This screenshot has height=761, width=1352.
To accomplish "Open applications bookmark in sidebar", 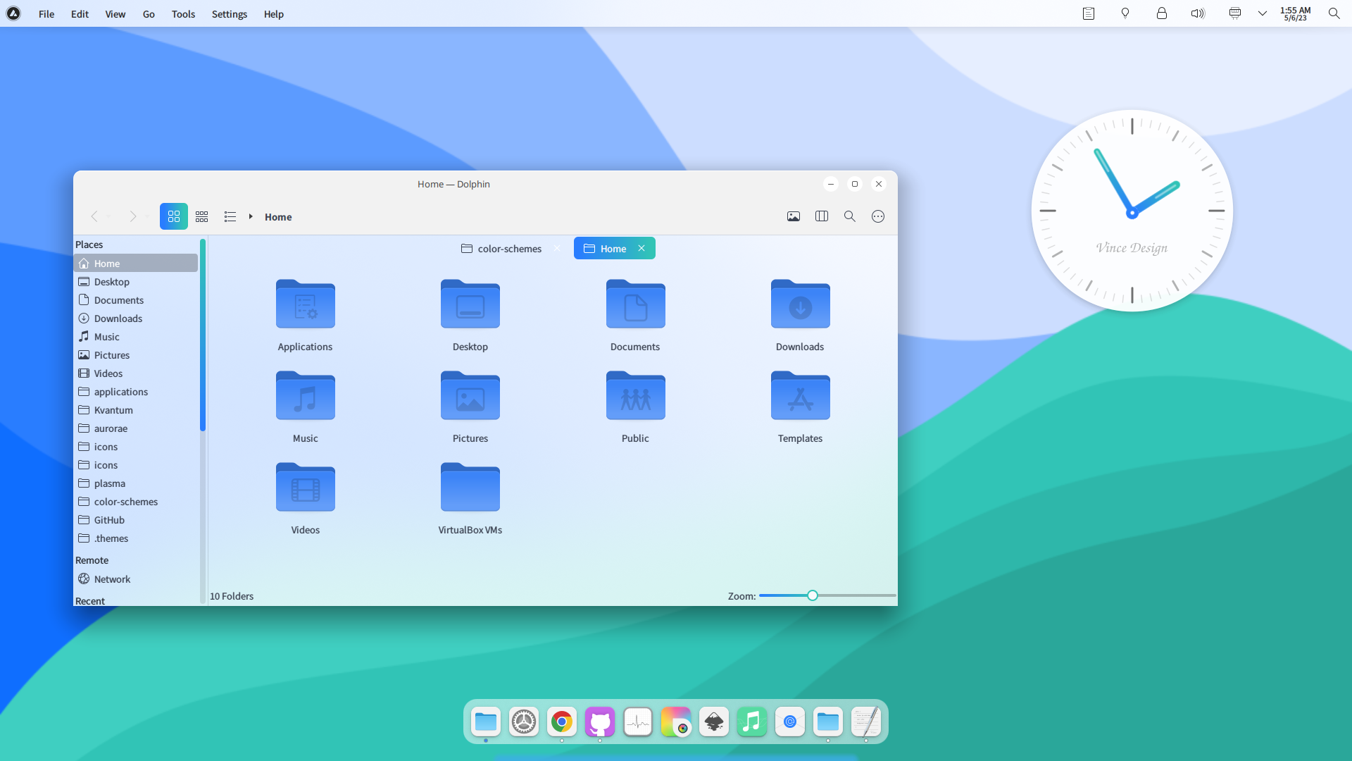I will coord(136,392).
